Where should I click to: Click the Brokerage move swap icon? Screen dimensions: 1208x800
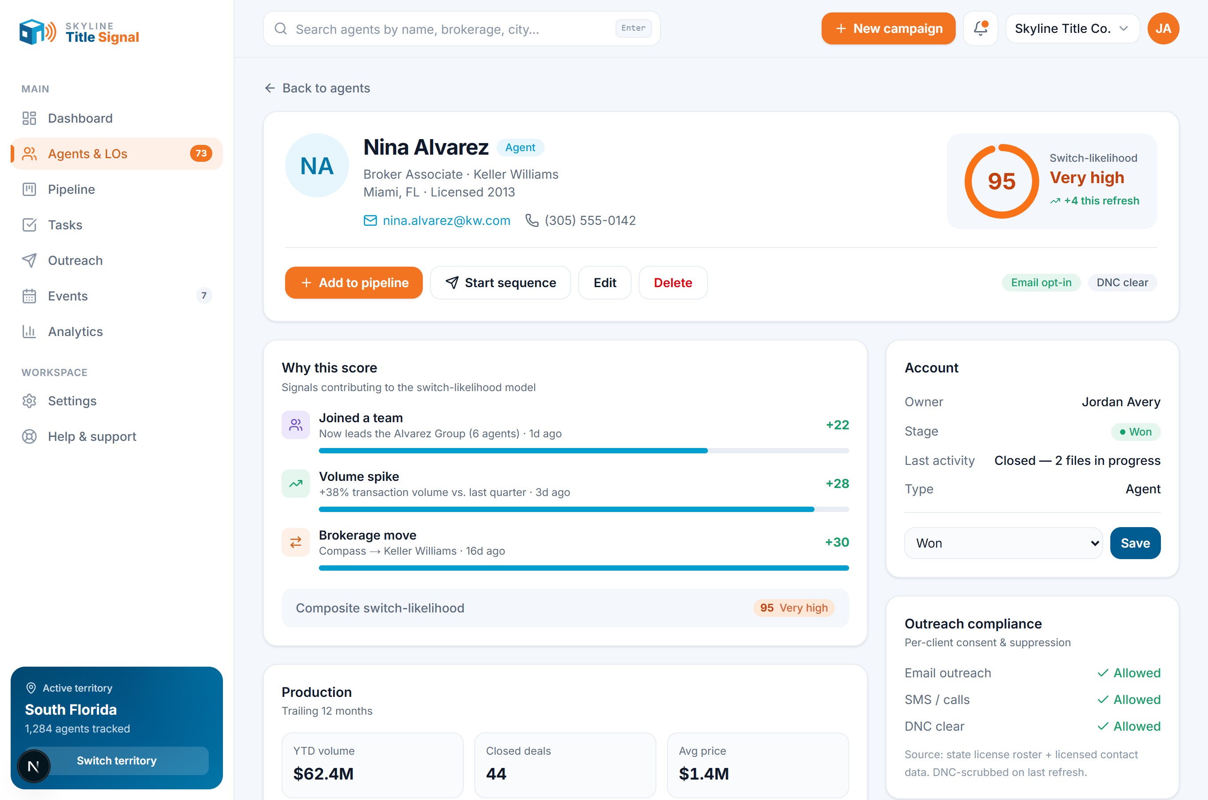click(x=296, y=542)
